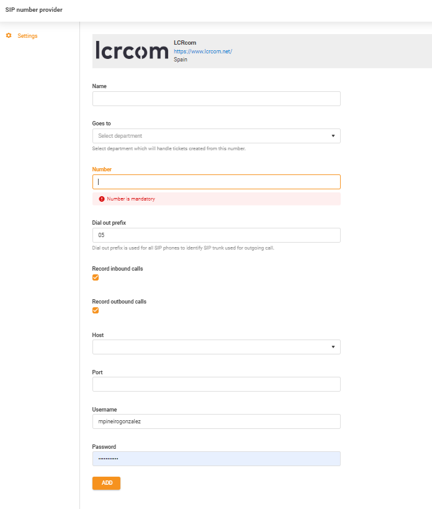Uncheck the Record inbound calls checkbox
Image resolution: width=432 pixels, height=509 pixels.
[x=96, y=277]
